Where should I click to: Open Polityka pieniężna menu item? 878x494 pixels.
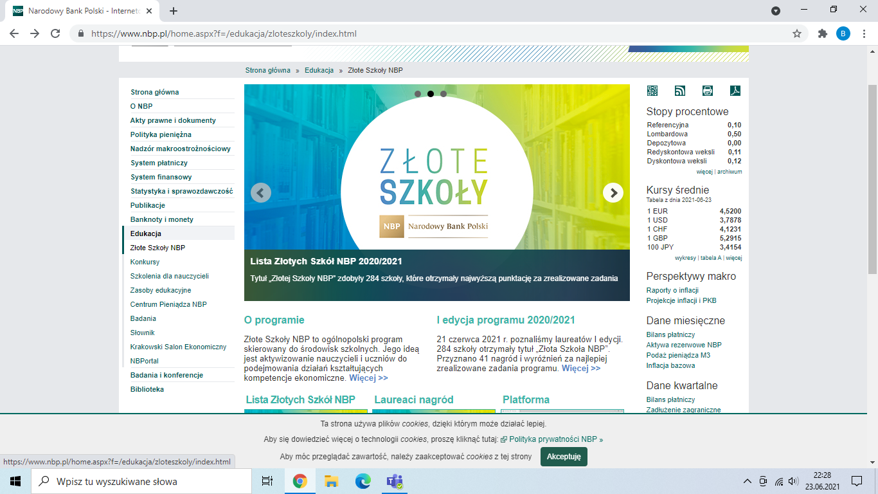pos(161,134)
